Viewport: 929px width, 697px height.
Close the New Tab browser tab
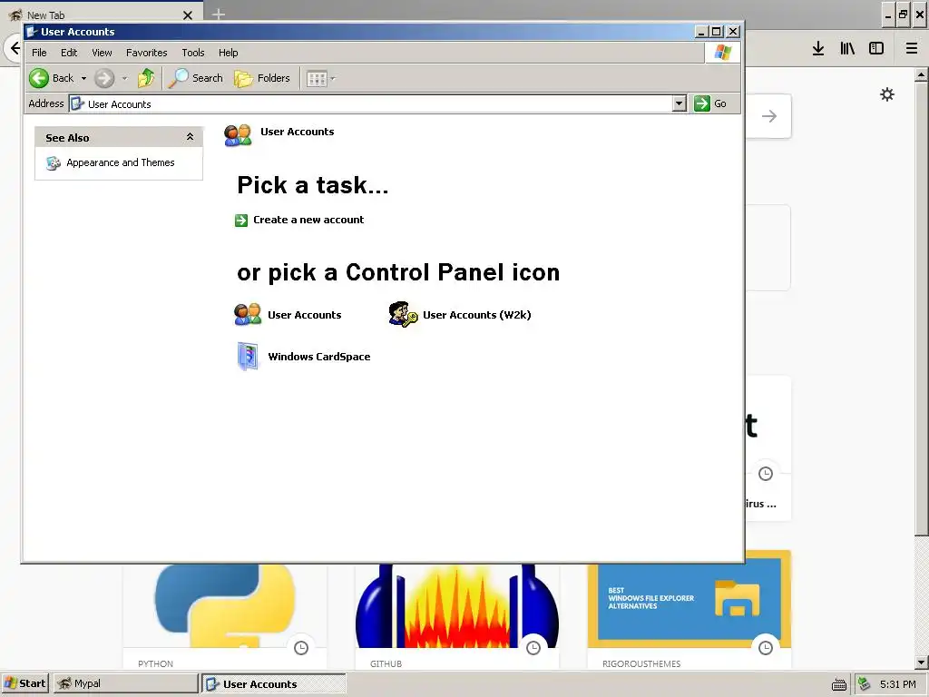[188, 15]
